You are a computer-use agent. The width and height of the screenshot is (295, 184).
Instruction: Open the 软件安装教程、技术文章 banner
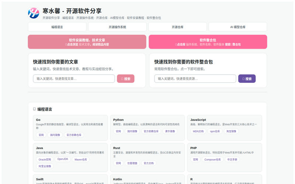(x=87, y=42)
